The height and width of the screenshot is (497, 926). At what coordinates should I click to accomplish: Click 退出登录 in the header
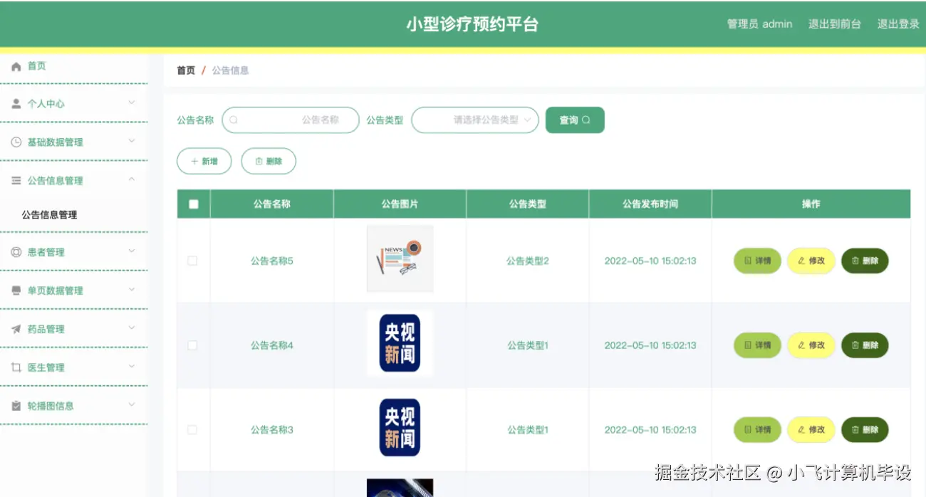(x=898, y=24)
